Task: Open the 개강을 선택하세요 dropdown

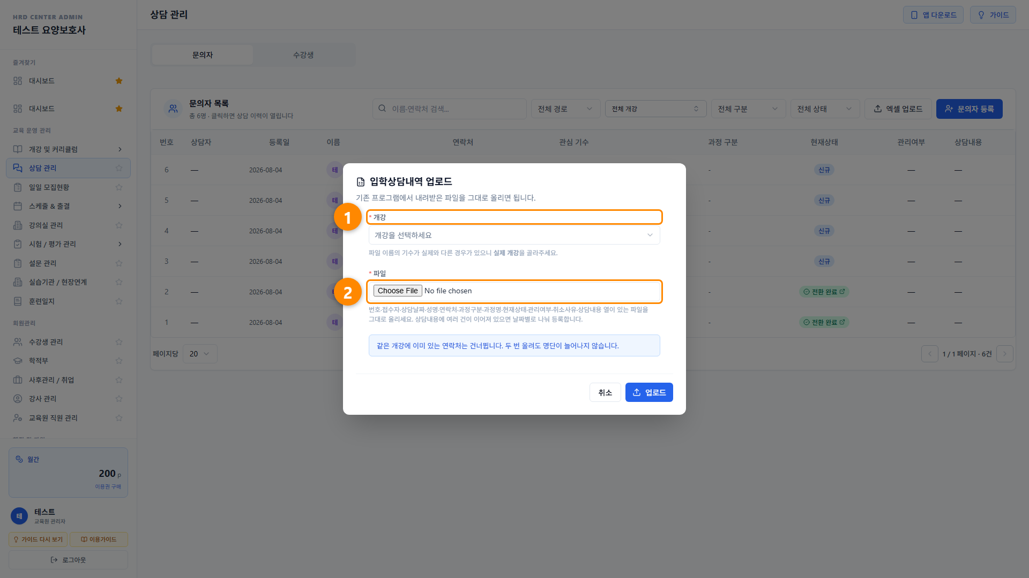Action: click(514, 235)
